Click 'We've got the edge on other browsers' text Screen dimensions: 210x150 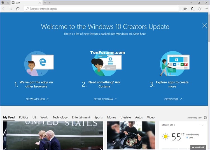tap(36, 84)
